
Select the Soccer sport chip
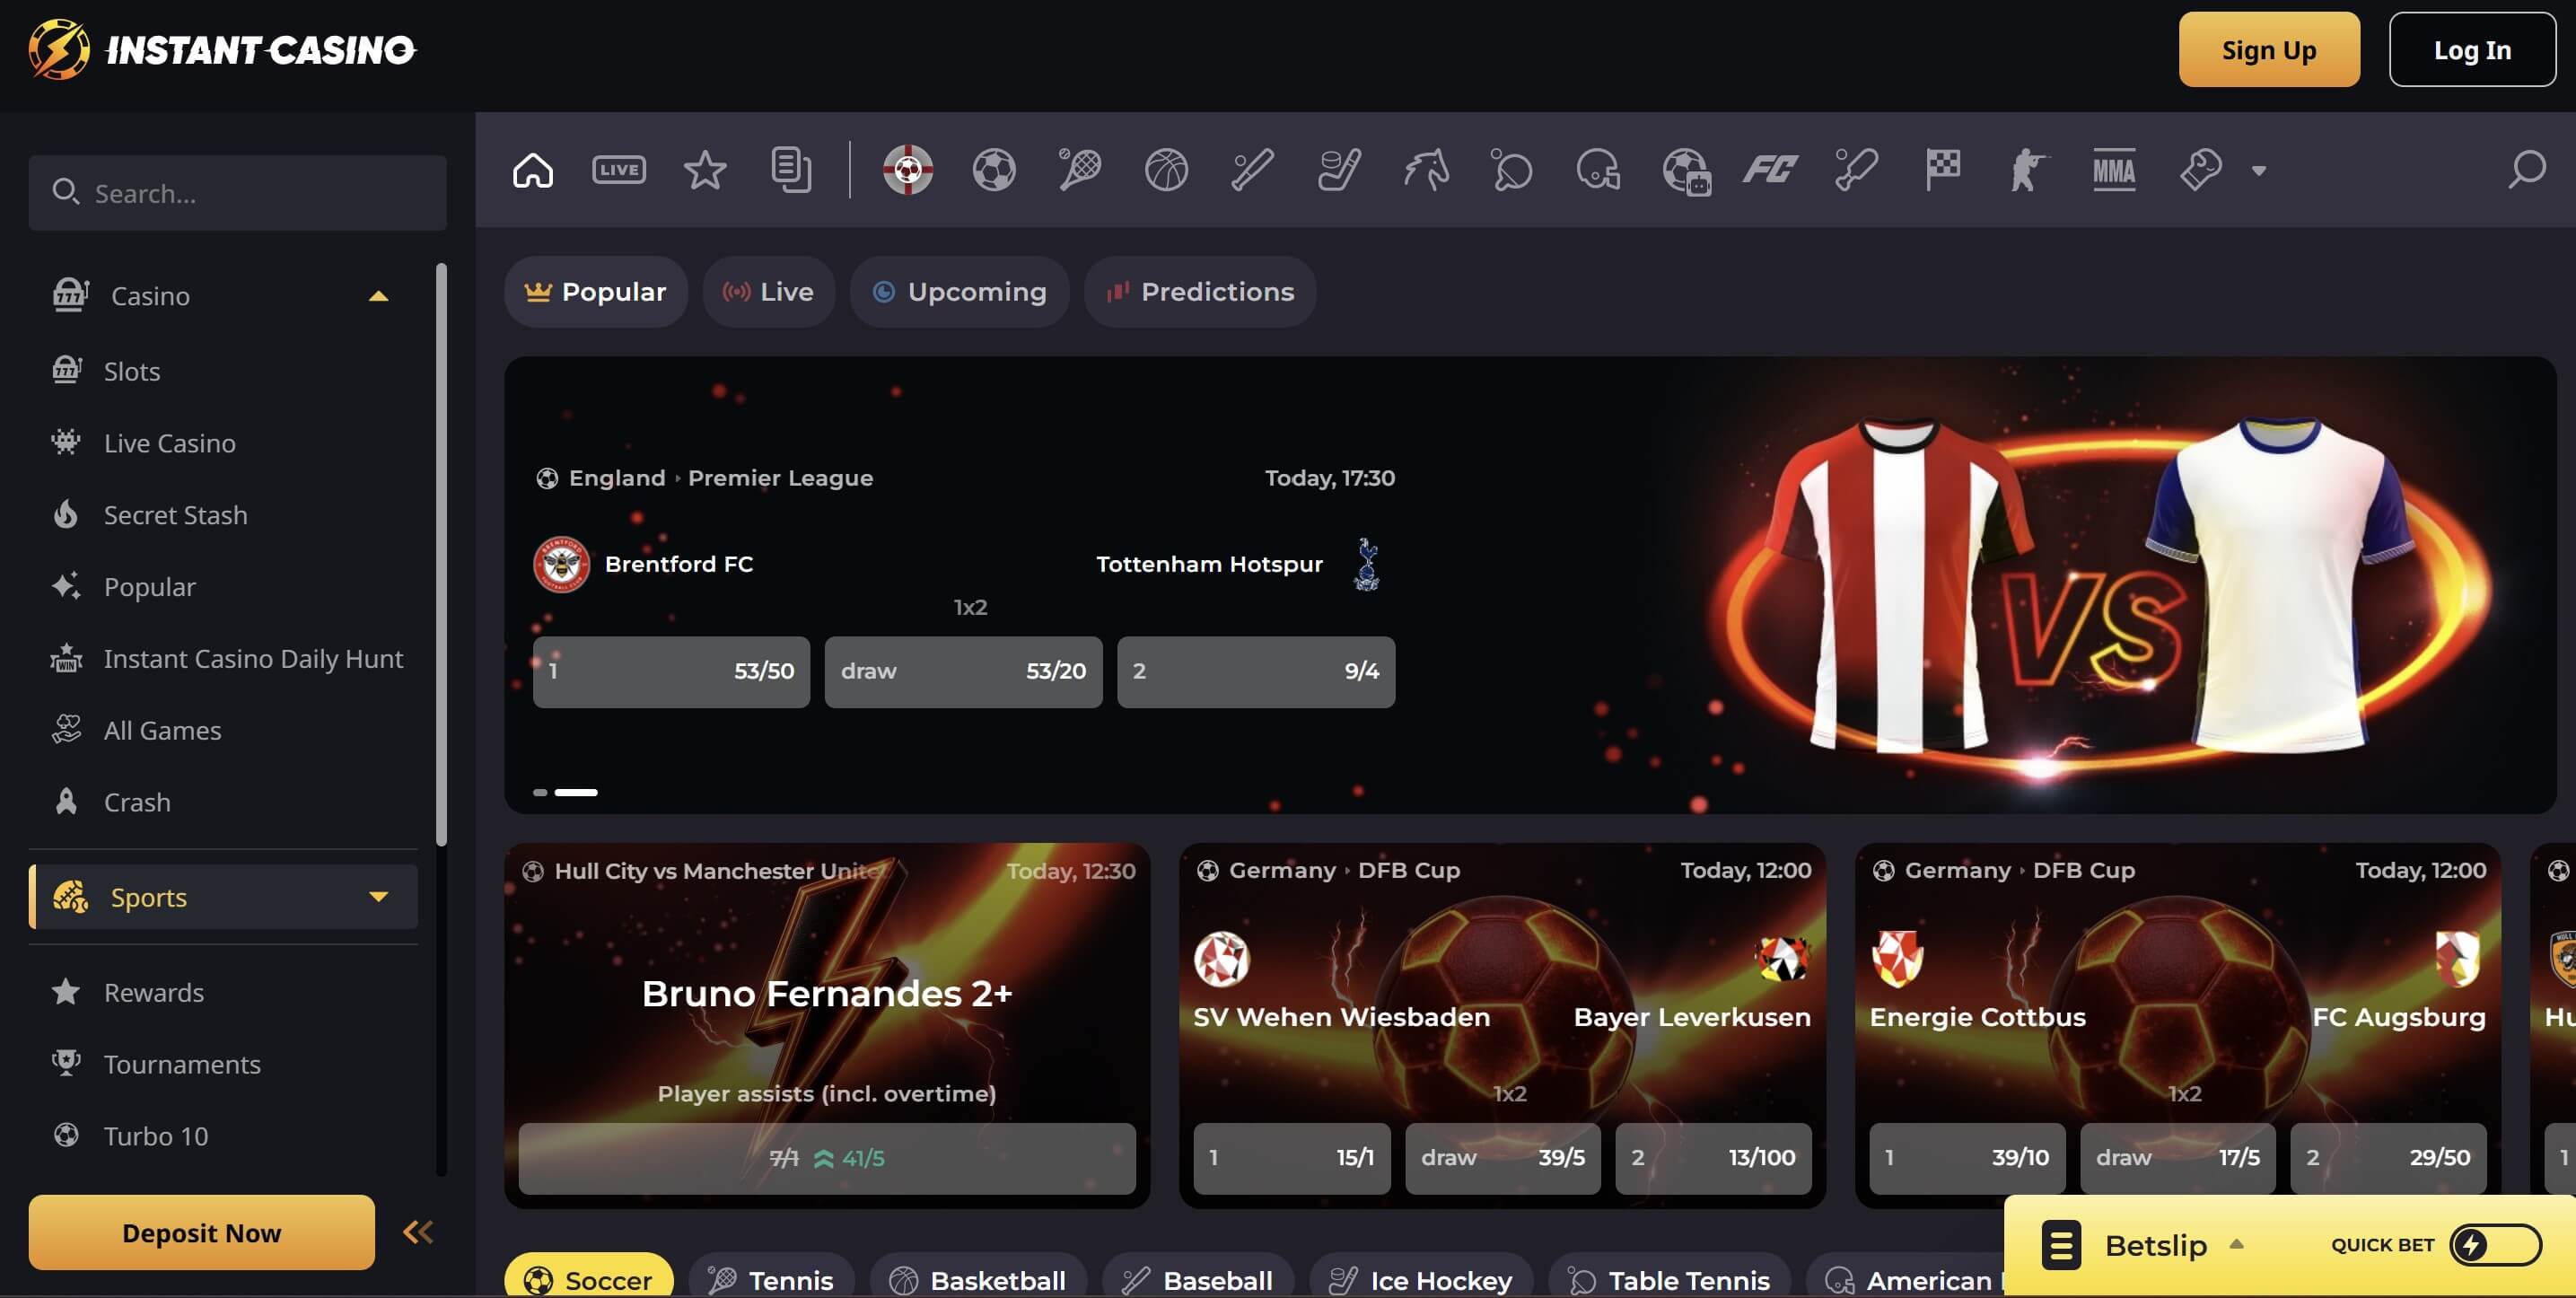click(589, 1275)
